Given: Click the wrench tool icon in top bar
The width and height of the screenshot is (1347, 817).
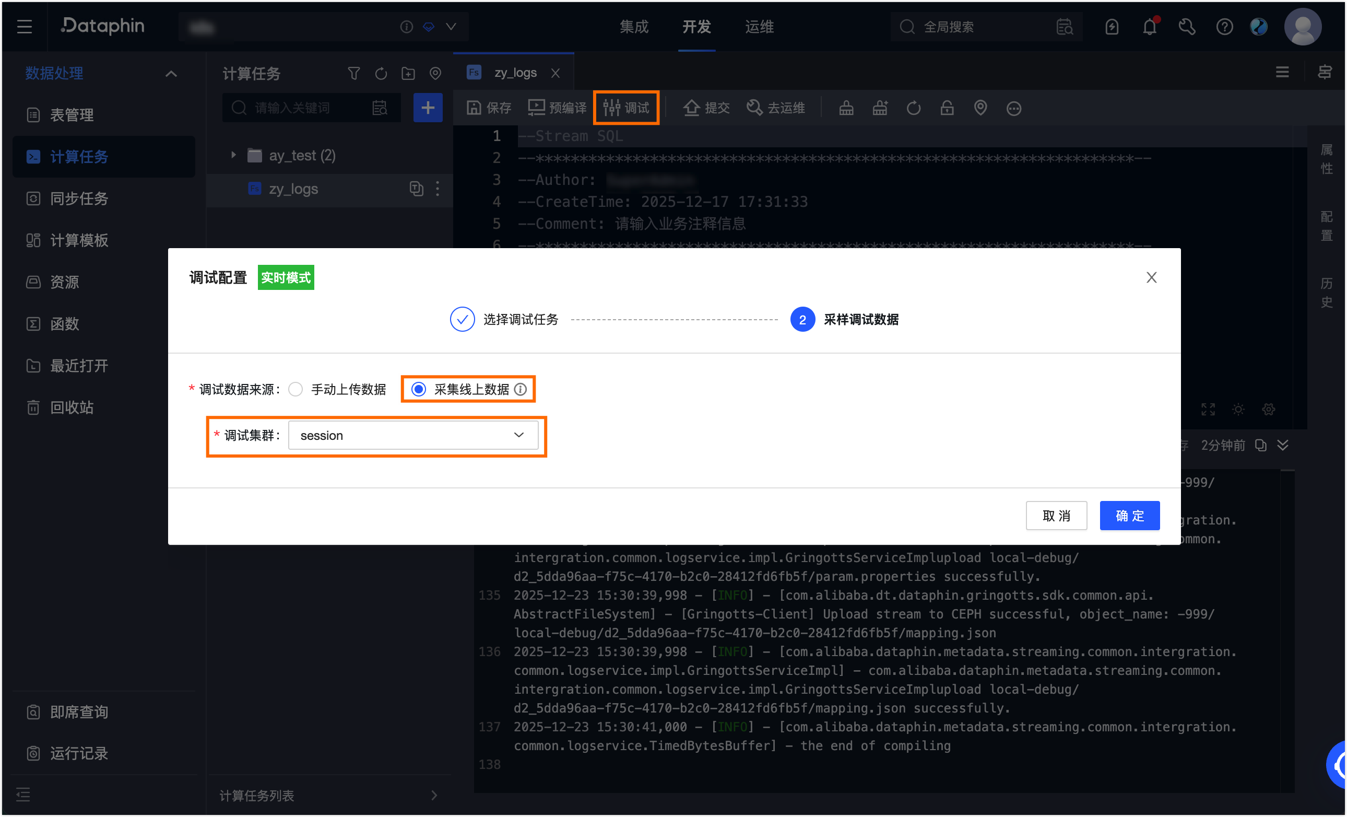Looking at the screenshot, I should [x=1186, y=27].
